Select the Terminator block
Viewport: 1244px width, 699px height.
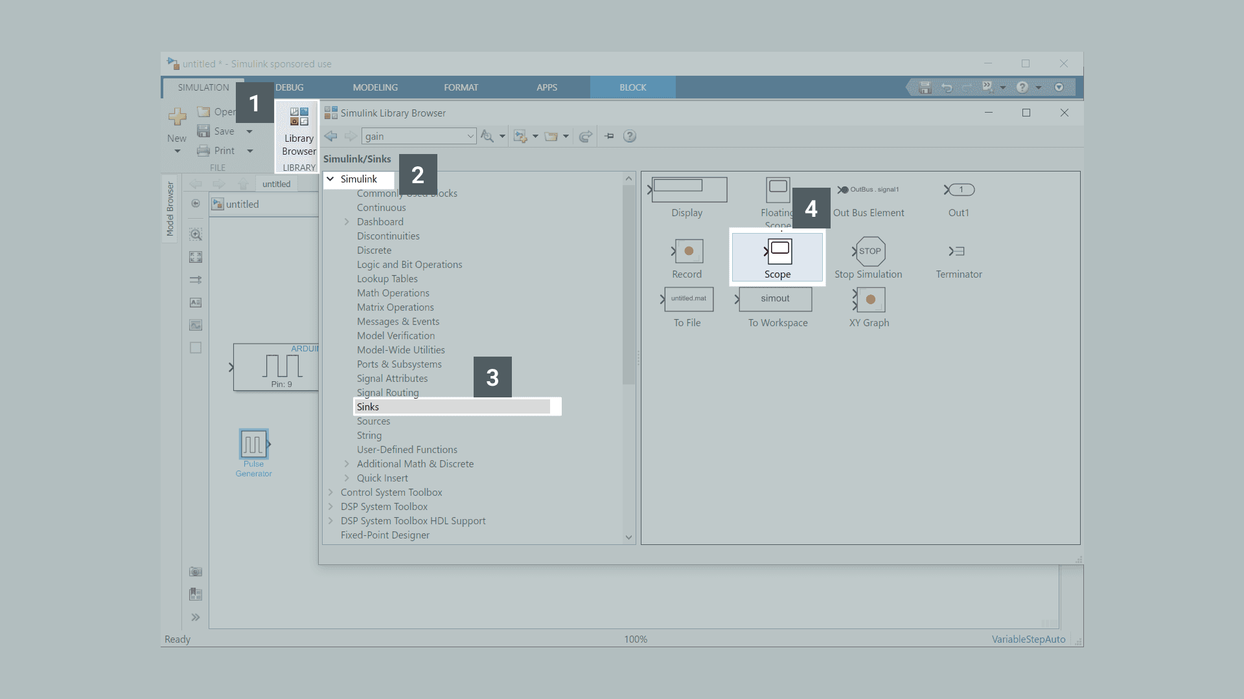(x=958, y=252)
